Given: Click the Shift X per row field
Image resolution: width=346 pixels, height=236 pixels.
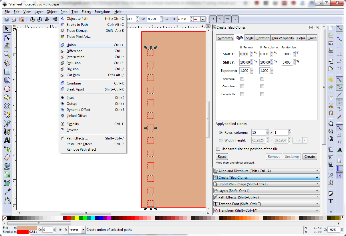Looking at the screenshot, I should 245,54.
